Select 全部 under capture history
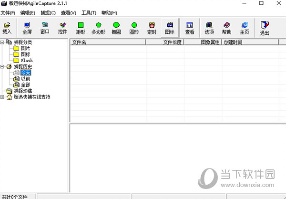 [x=26, y=85]
